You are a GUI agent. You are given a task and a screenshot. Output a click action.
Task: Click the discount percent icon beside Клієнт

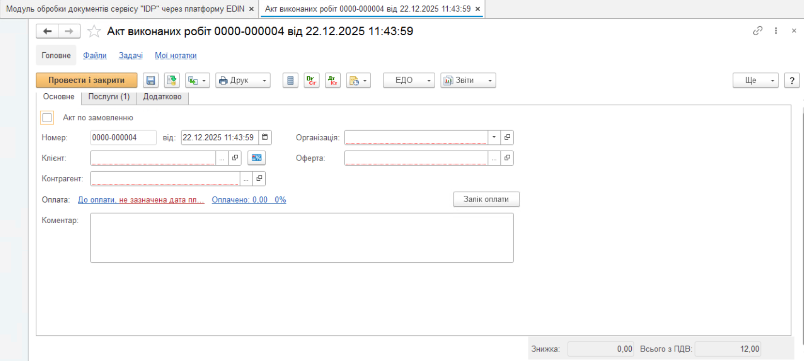click(257, 158)
